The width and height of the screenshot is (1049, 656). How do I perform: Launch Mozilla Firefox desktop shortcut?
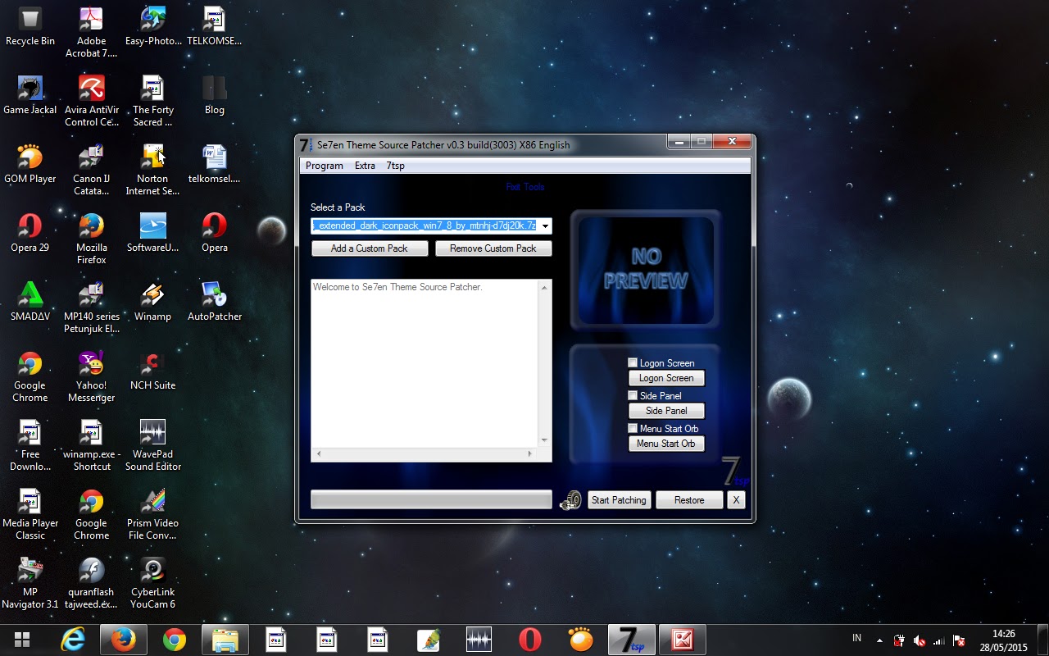91,239
